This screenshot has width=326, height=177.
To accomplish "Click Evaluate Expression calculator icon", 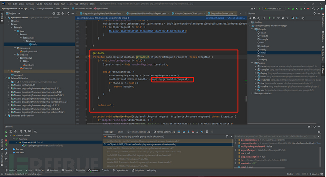I will [x=207, y=132].
